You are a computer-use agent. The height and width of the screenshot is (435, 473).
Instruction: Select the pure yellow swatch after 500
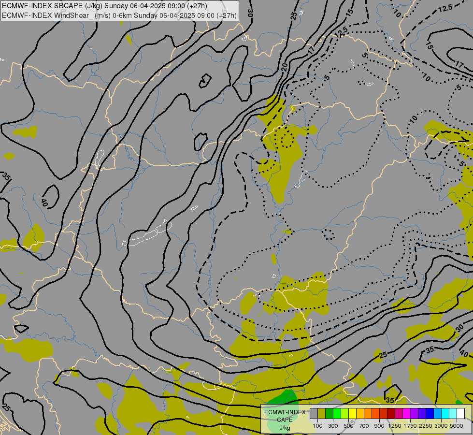(352, 414)
